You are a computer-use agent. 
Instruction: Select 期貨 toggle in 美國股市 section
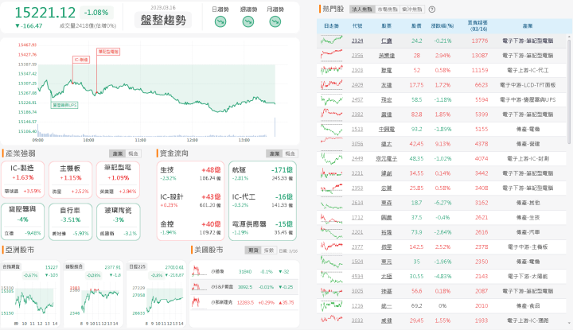point(253,250)
